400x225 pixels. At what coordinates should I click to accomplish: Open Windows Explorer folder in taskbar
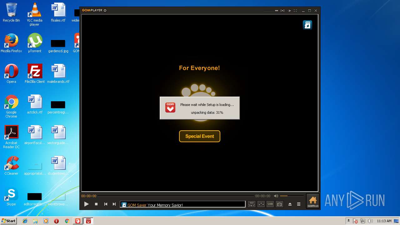coord(35,221)
